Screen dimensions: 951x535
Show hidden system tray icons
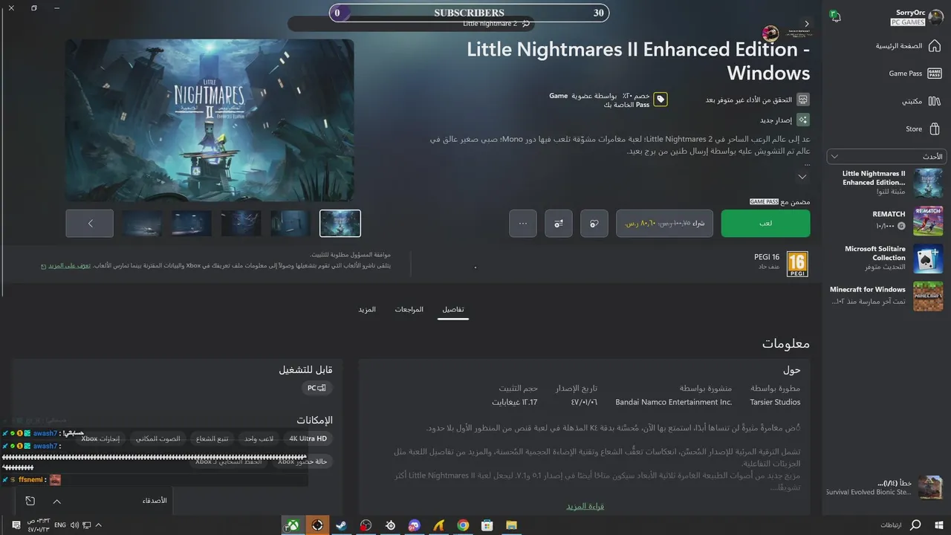98,525
